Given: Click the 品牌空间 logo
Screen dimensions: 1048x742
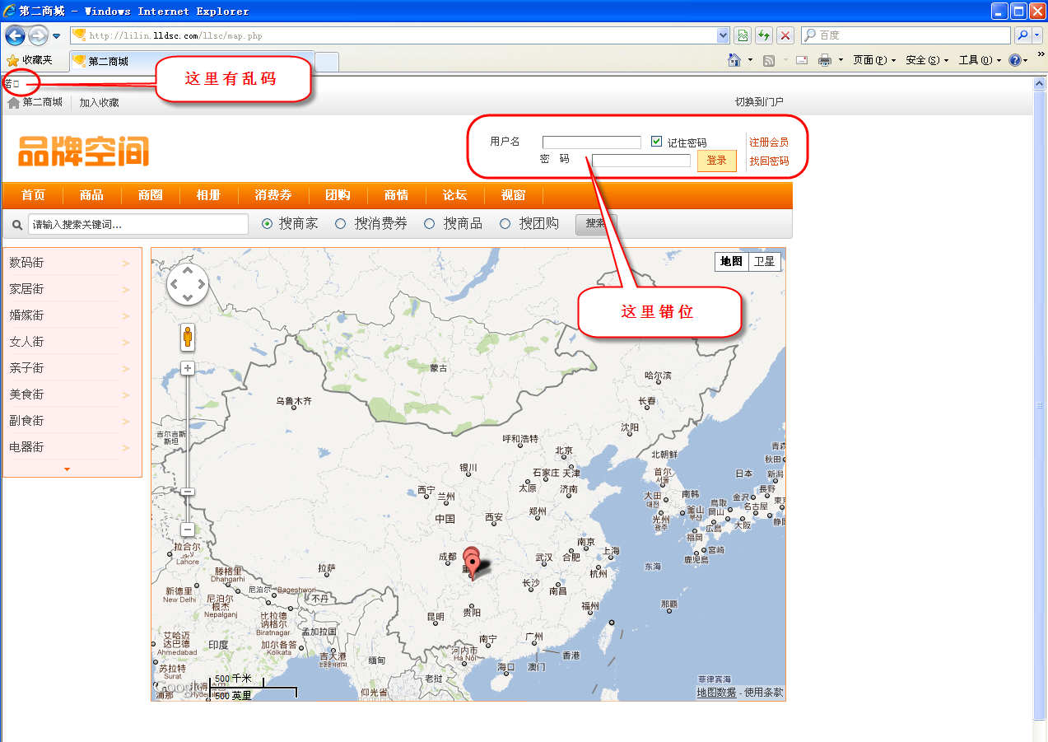Looking at the screenshot, I should [84, 152].
